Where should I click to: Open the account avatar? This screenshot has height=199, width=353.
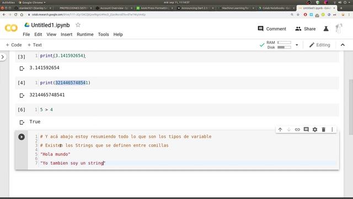339,29
